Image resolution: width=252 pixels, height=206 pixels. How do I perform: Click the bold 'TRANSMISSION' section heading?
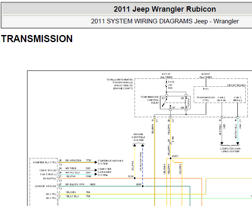pyautogui.click(x=37, y=39)
